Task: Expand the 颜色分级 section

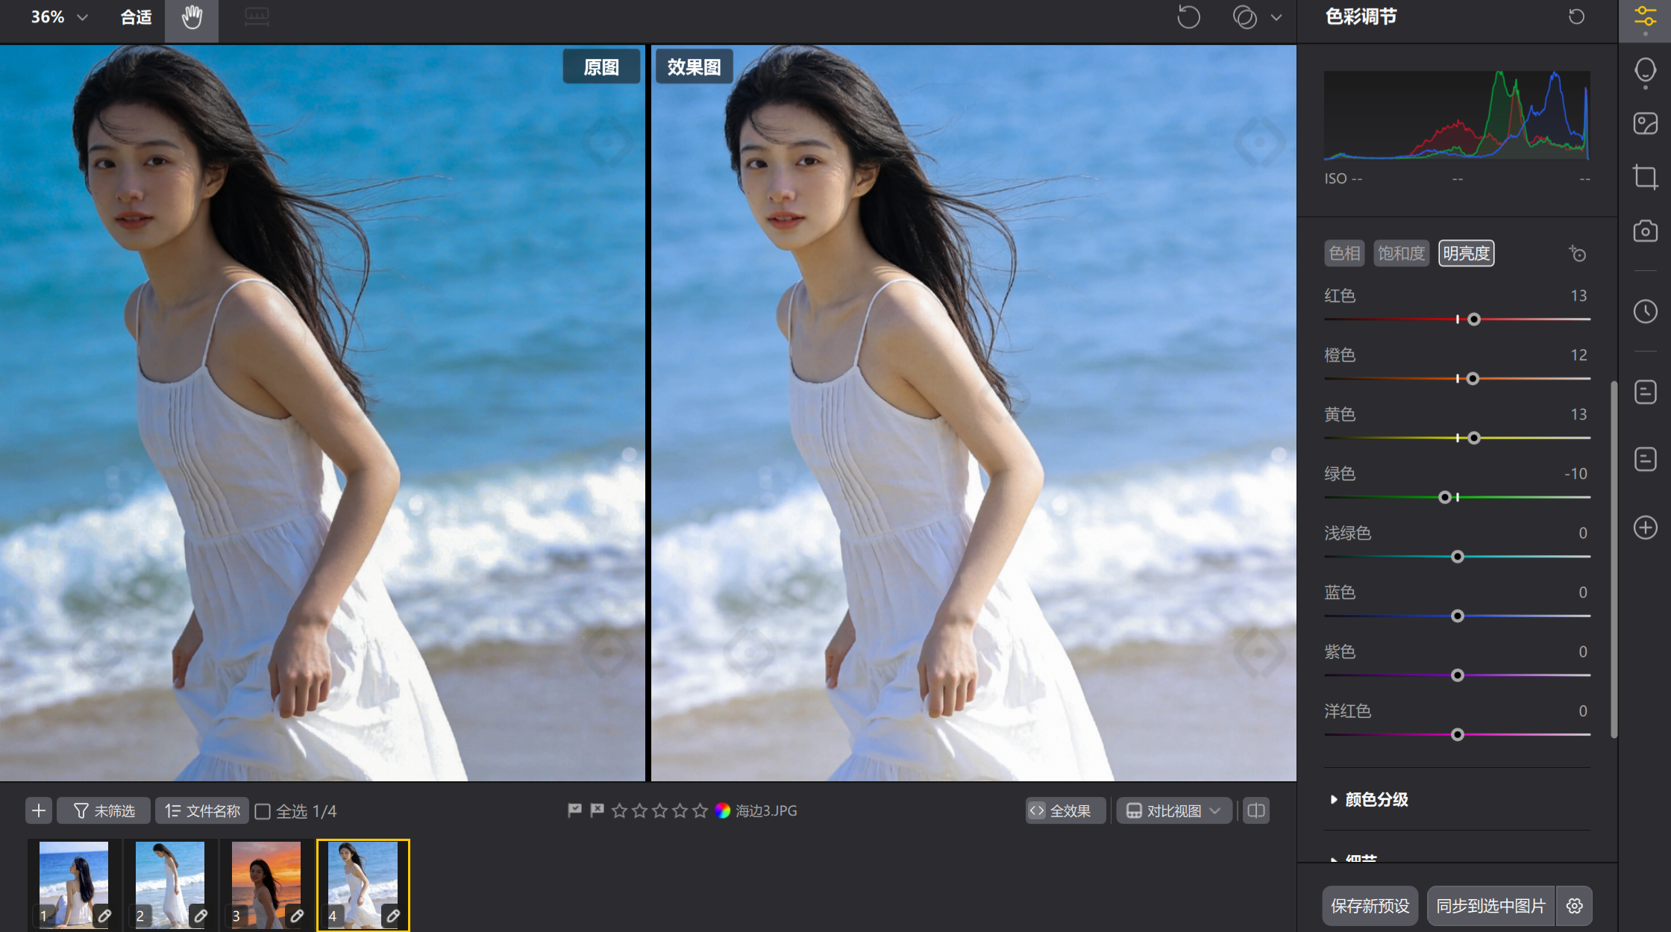Action: pos(1376,800)
